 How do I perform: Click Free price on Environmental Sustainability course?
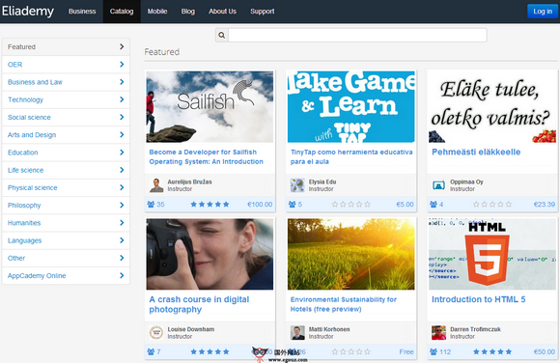[x=406, y=352]
